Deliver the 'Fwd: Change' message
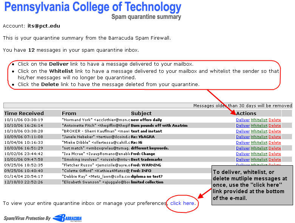 pyautogui.click(x=243, y=154)
